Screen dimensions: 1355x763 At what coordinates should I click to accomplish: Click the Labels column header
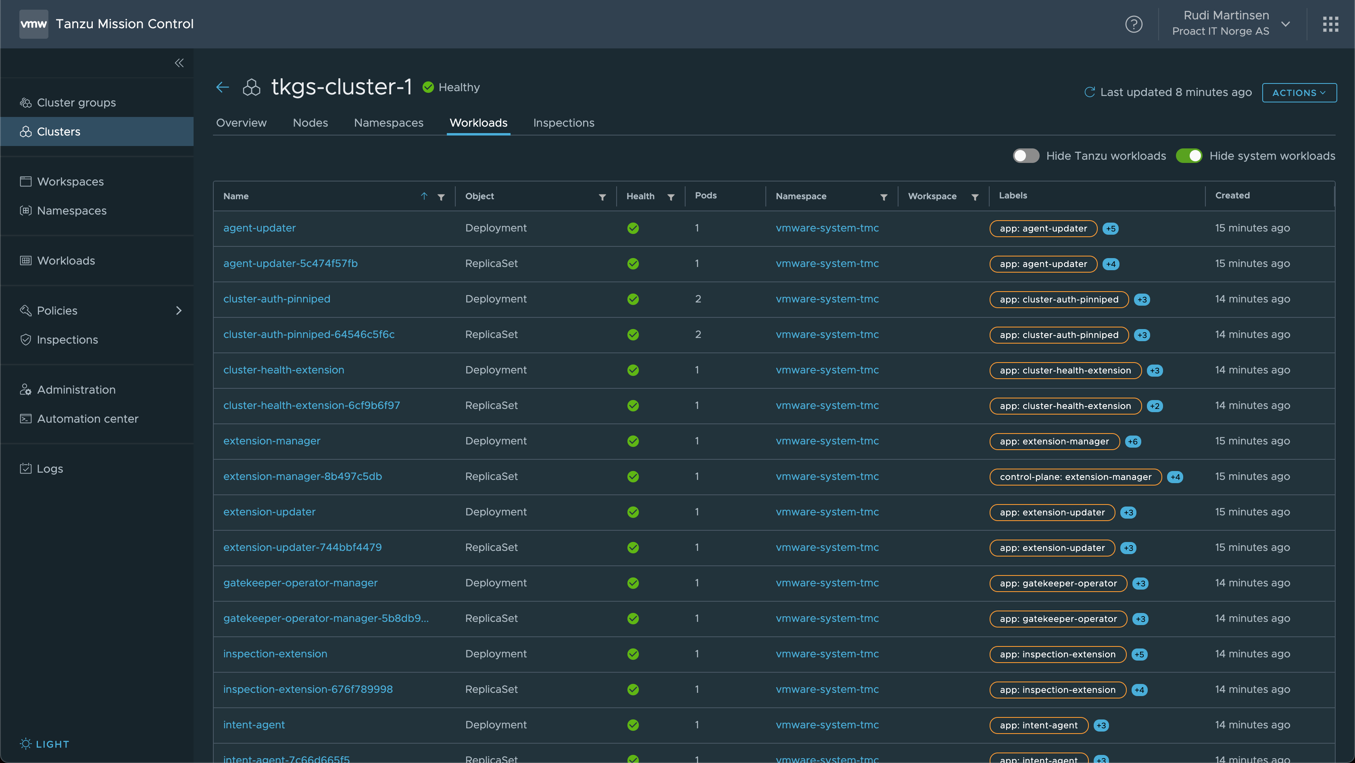pos(1013,196)
